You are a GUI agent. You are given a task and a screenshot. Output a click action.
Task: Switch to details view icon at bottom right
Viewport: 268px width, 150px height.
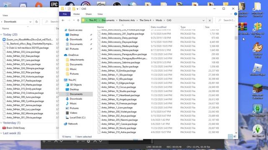click(230, 136)
